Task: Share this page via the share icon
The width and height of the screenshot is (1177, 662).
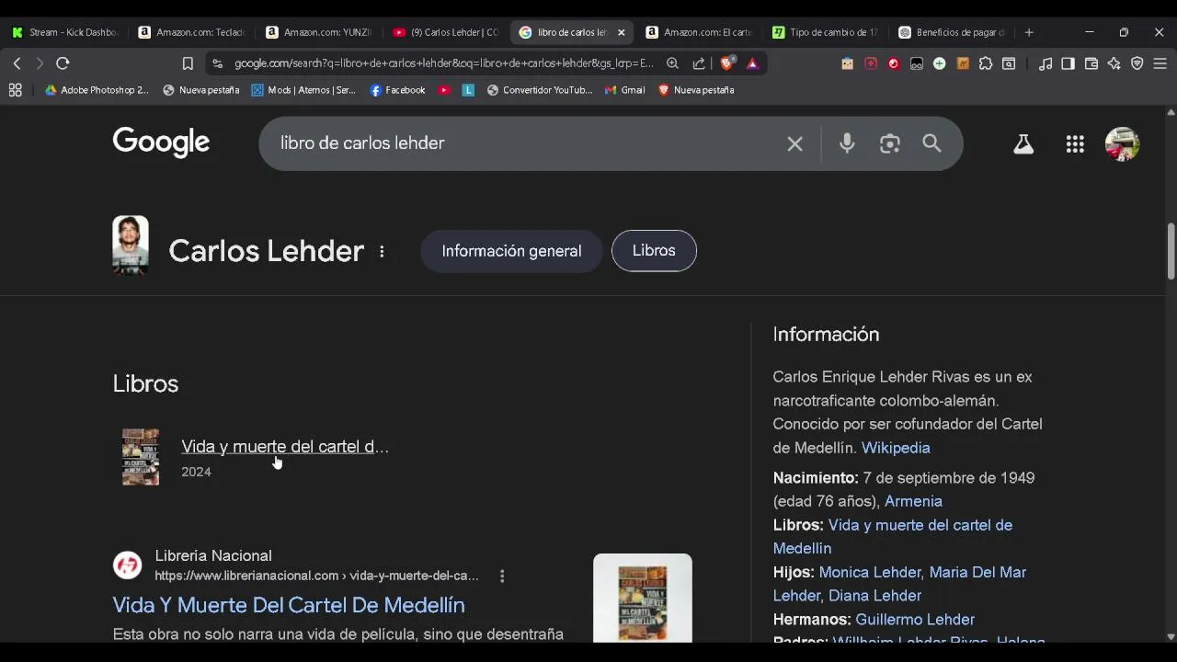Action: [699, 63]
